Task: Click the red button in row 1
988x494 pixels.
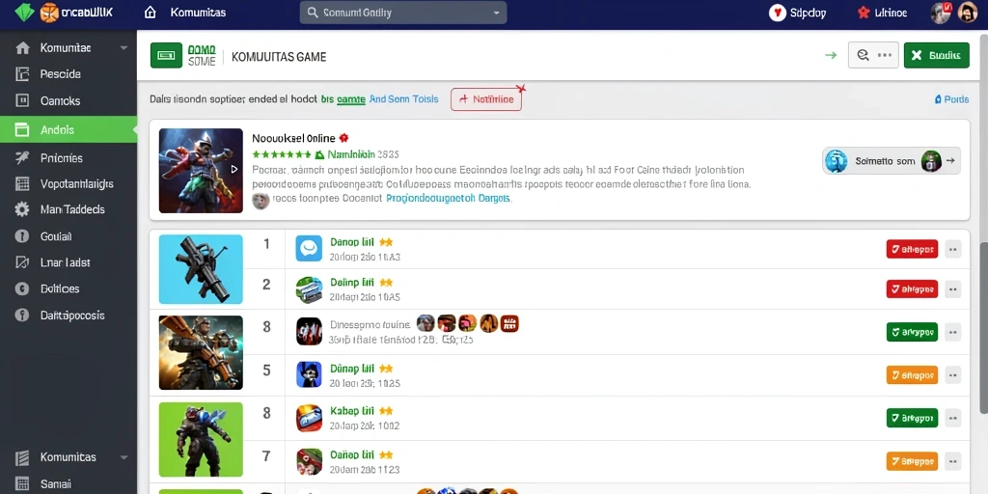Action: (x=912, y=249)
